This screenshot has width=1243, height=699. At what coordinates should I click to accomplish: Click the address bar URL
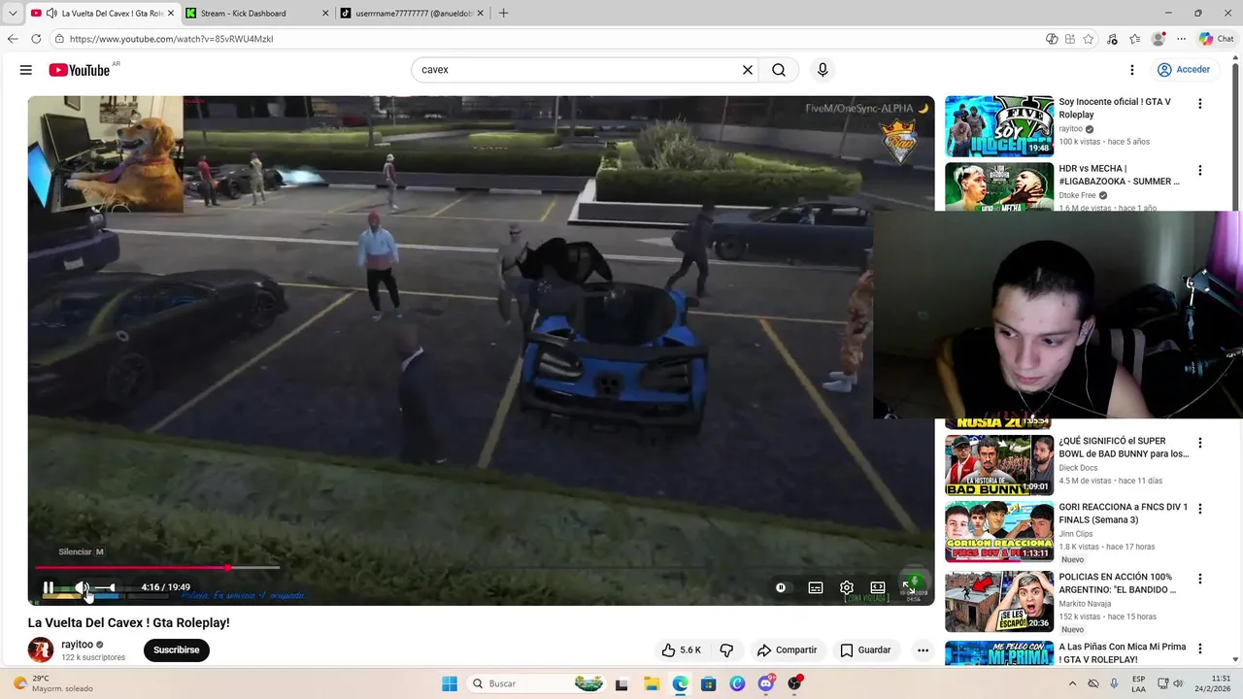click(x=171, y=39)
